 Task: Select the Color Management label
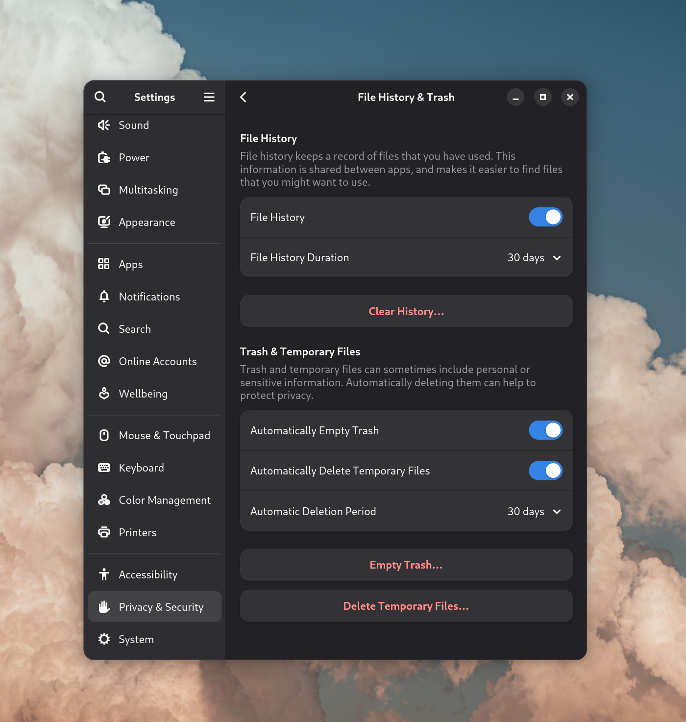tap(165, 500)
